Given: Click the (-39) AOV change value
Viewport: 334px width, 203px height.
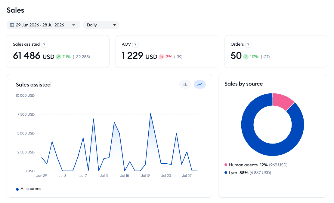Looking at the screenshot, I should (178, 57).
